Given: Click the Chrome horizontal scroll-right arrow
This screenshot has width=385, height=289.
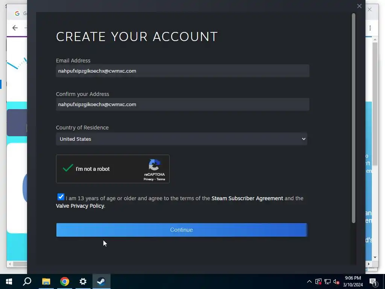Looking at the screenshot, I should (369, 264).
